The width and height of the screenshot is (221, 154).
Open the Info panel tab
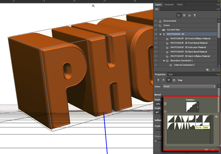[170, 75]
